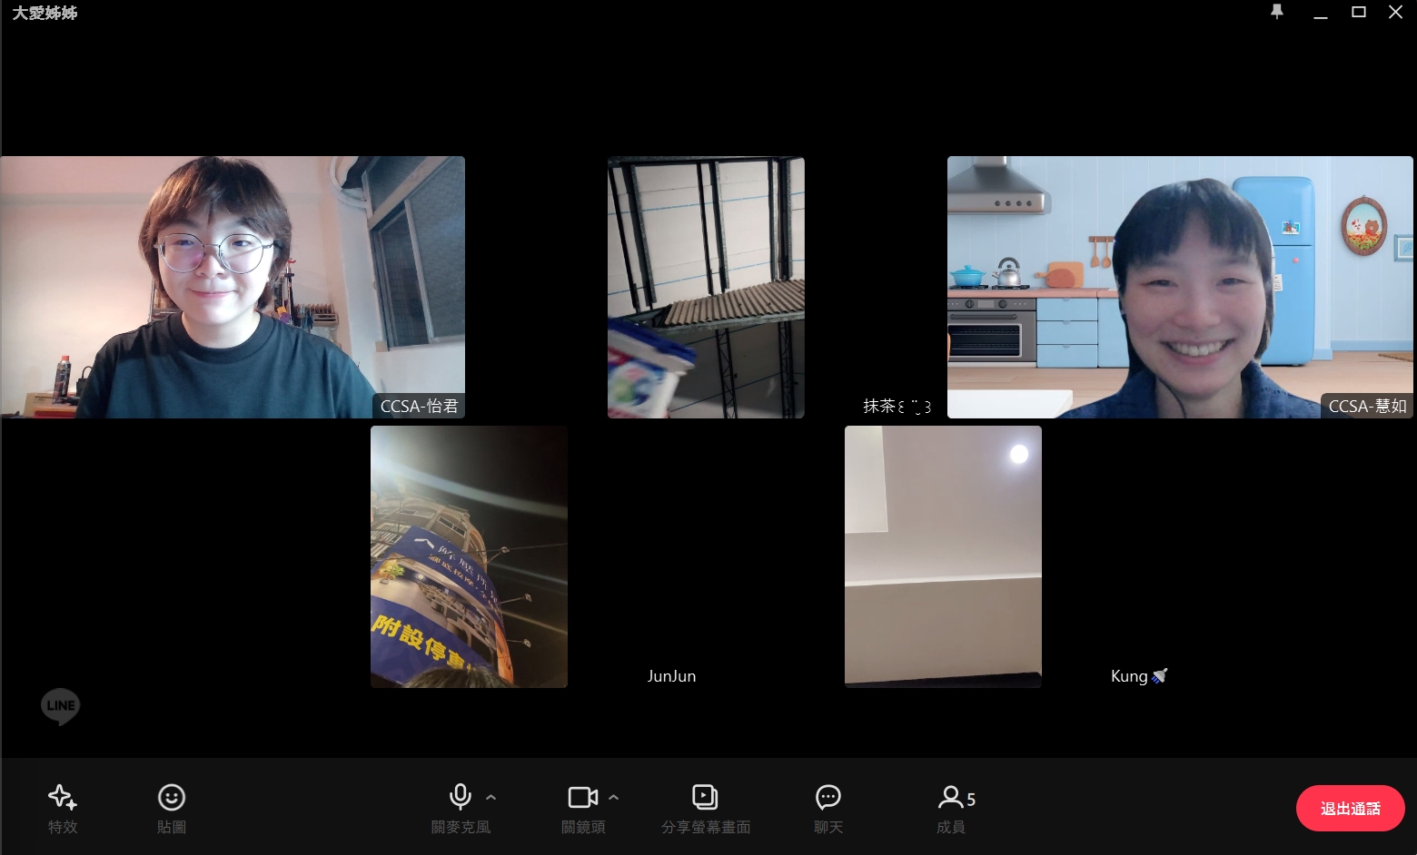Screen dimensions: 1417x855
Task: Select Kung participant video tile
Action: pos(943,556)
